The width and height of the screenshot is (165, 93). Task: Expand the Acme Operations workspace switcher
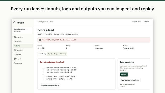[x=23, y=30]
